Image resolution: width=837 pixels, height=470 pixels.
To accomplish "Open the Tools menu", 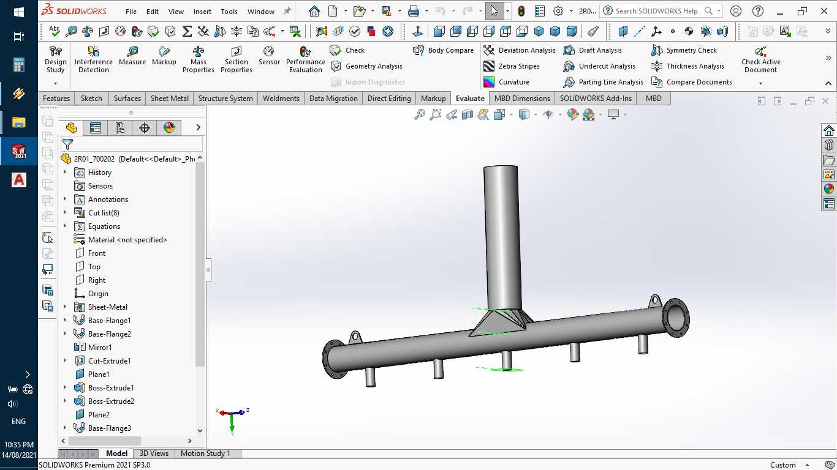I will (229, 11).
